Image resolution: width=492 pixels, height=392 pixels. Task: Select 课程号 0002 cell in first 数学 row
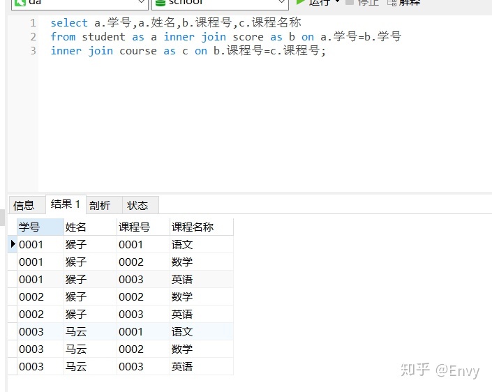[x=143, y=262]
